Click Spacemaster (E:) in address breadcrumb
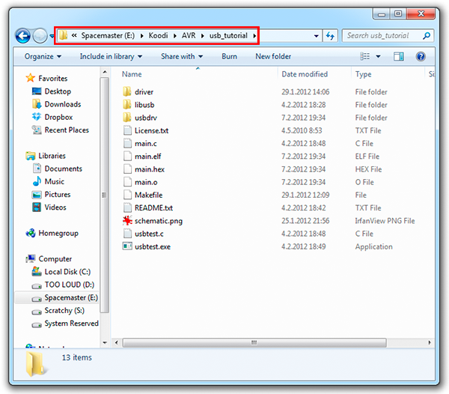This screenshot has width=449, height=394. 108,35
